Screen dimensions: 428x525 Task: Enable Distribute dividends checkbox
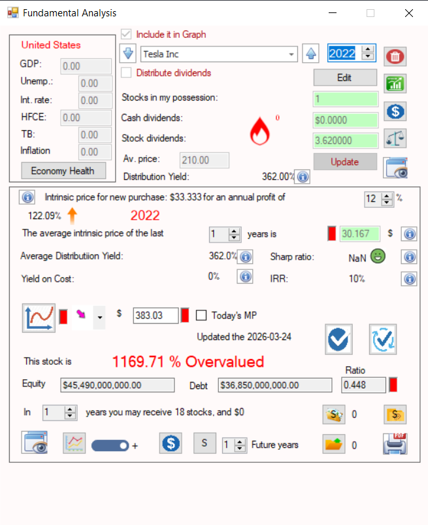tap(126, 73)
